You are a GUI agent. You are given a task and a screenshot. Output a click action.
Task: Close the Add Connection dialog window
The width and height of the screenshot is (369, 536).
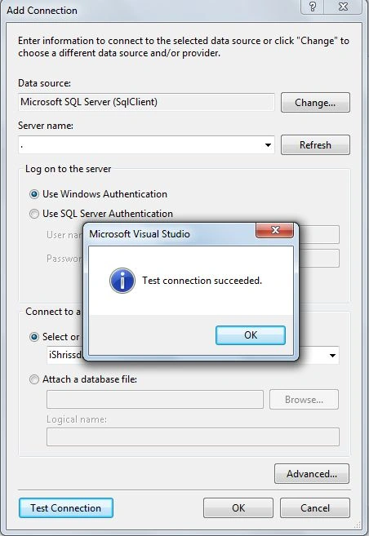pyautogui.click(x=343, y=7)
